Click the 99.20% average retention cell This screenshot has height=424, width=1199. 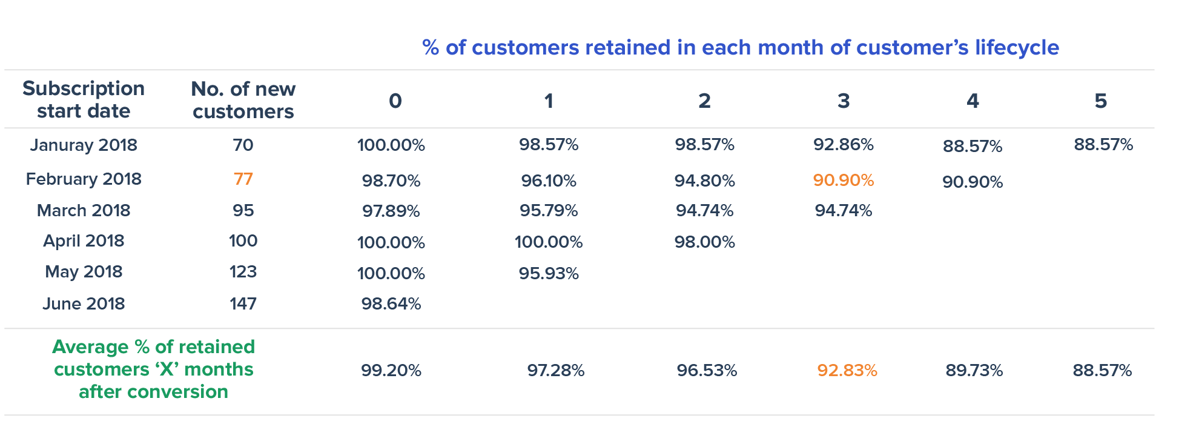(x=391, y=371)
